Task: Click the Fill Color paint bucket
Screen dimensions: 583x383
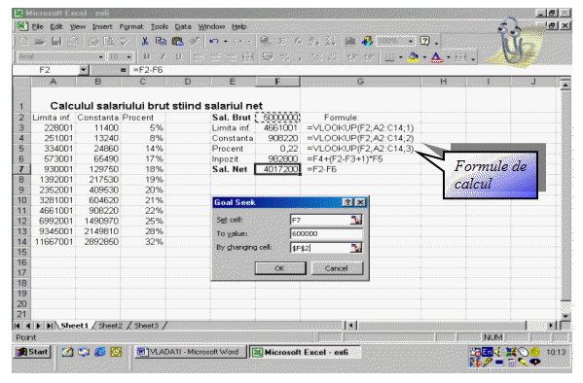Action: click(x=413, y=57)
